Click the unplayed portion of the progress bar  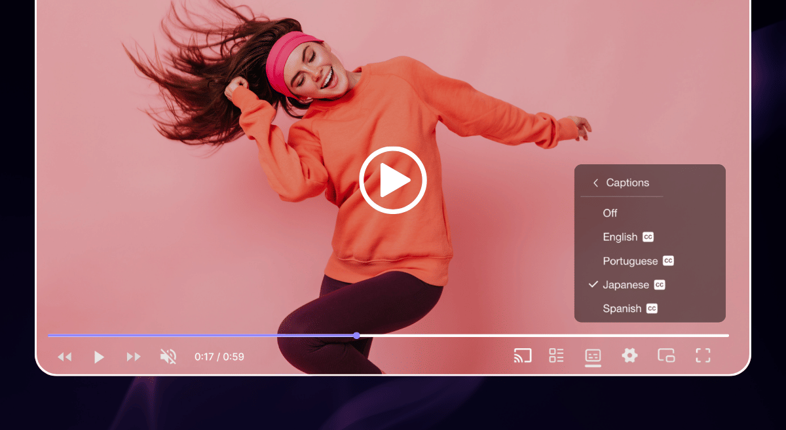544,336
